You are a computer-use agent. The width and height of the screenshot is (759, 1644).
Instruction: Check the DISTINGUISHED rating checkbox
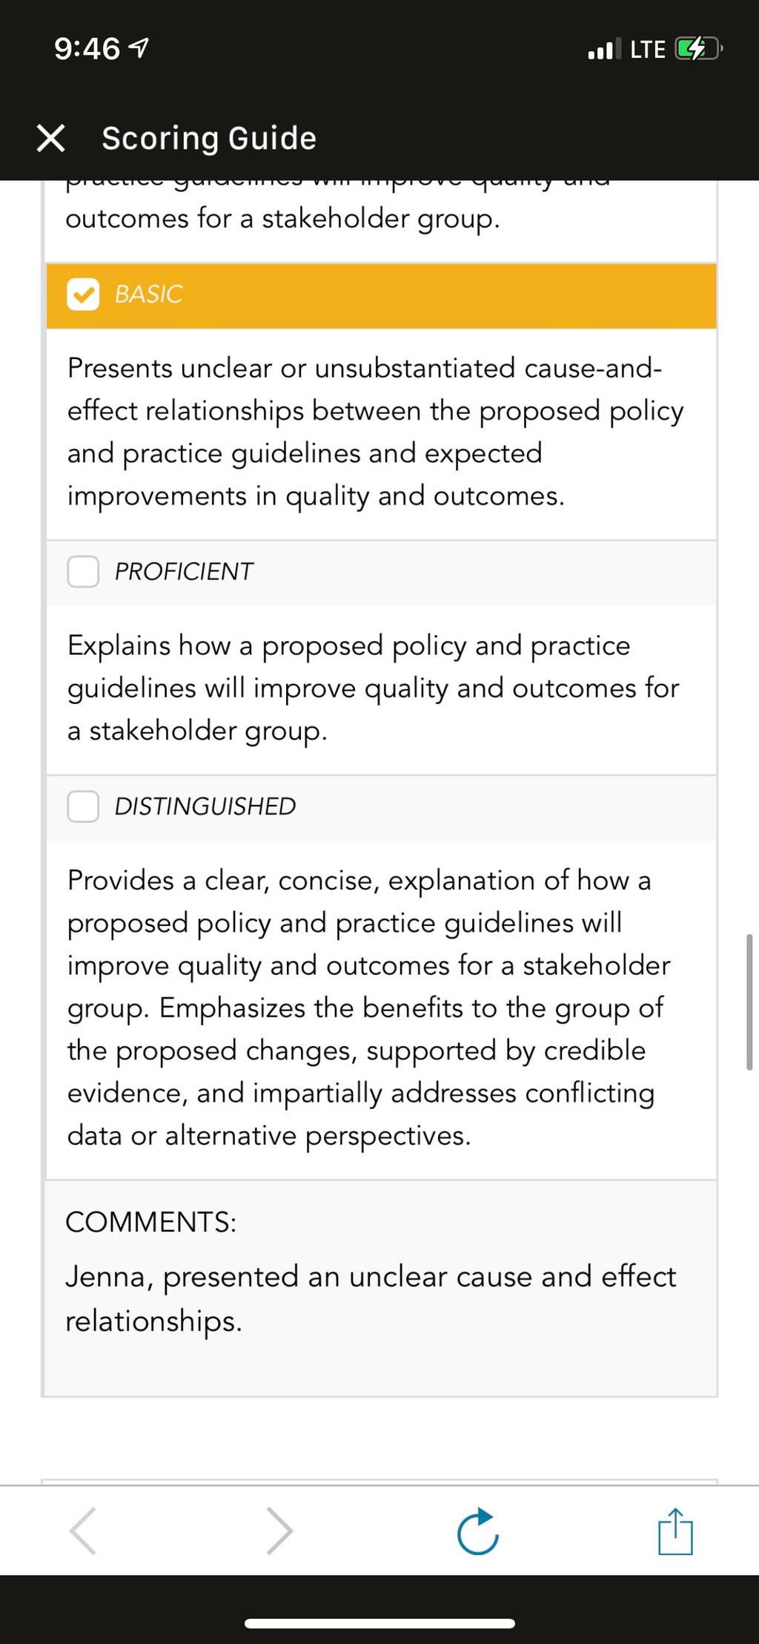(x=83, y=806)
